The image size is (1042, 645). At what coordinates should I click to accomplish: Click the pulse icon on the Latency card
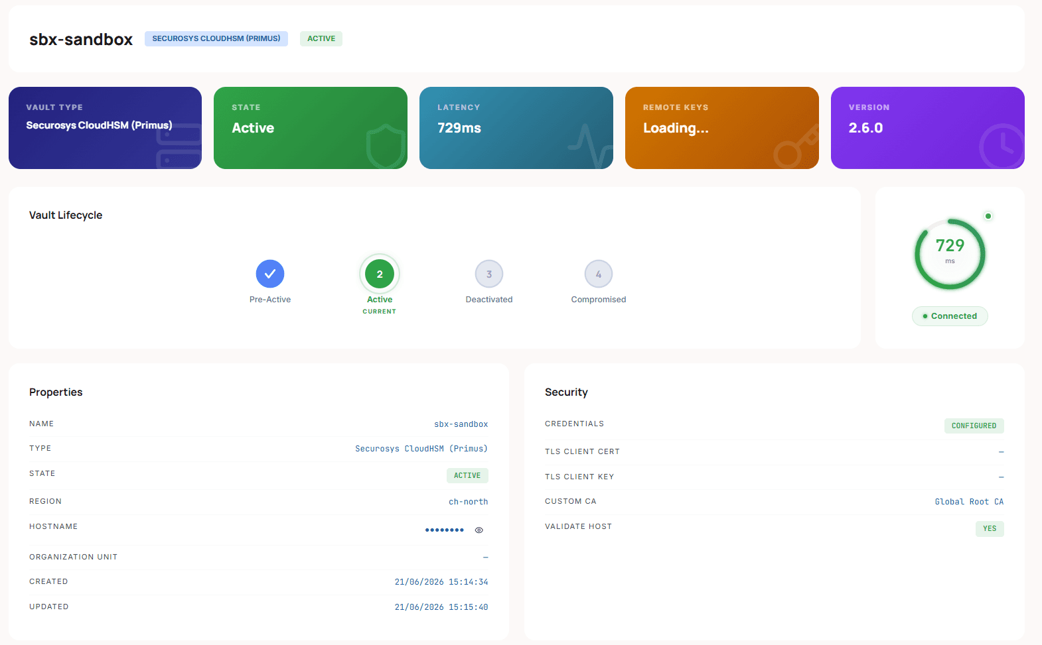(590, 146)
